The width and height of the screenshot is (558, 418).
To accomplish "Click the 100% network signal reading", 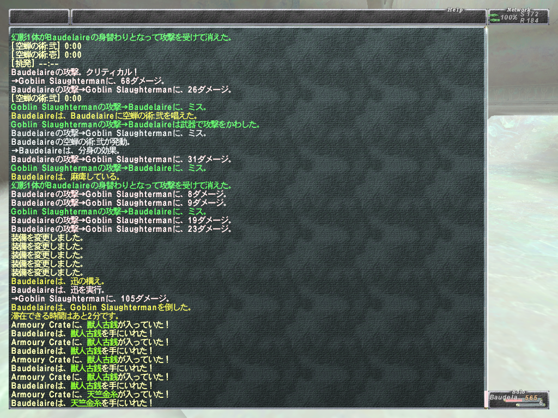I will [509, 18].
